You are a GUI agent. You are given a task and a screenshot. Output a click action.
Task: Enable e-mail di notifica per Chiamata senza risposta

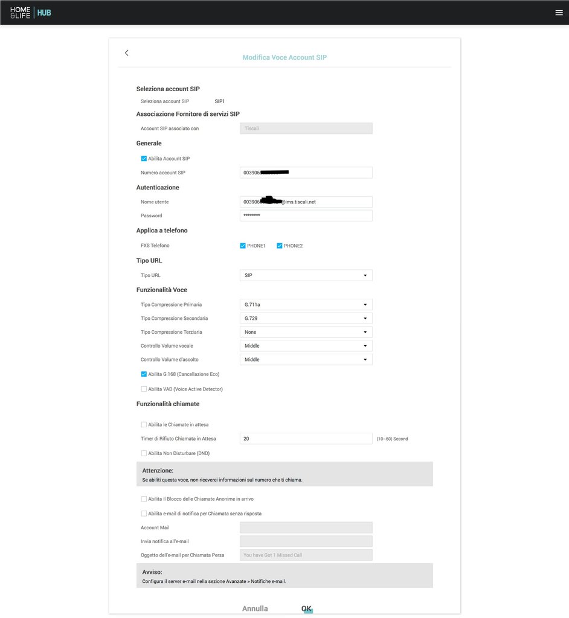pos(144,514)
